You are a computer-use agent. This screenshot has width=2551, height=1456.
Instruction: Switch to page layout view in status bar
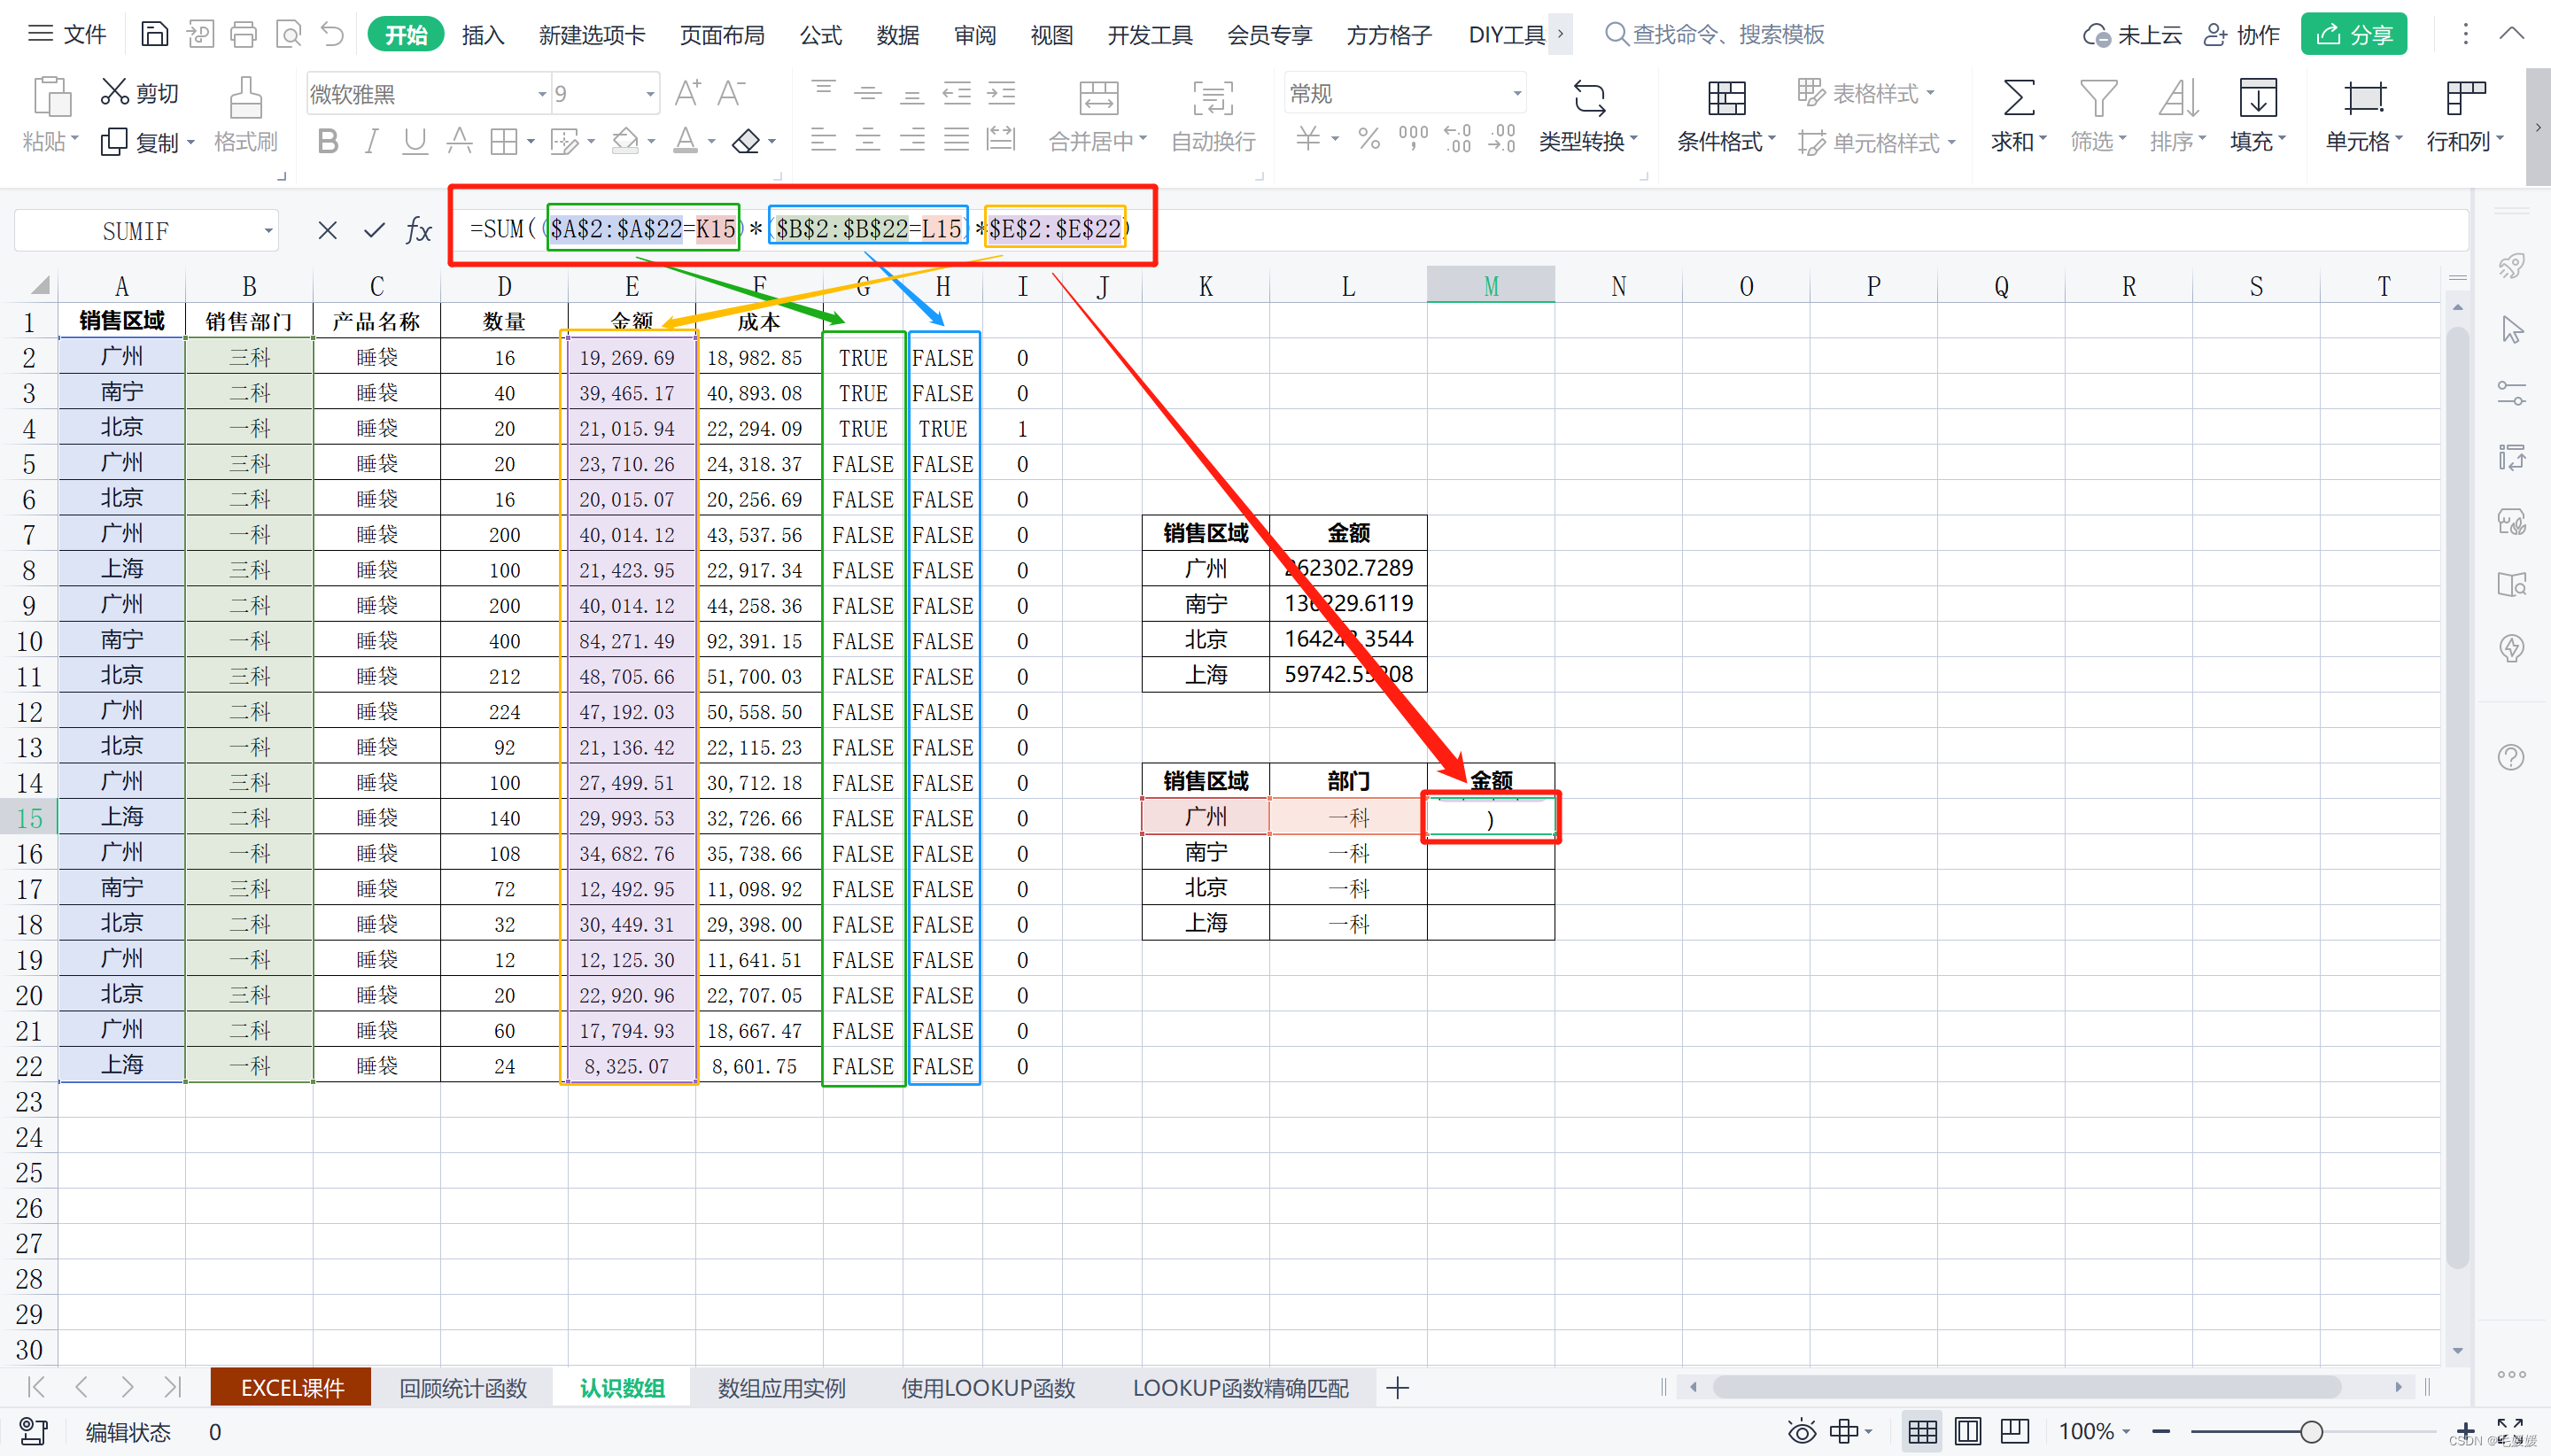pyautogui.click(x=1967, y=1431)
